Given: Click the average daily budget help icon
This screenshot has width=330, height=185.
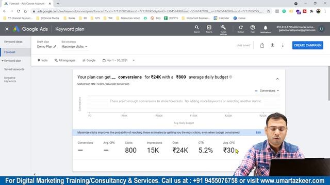Looking at the screenshot, I should pyautogui.click(x=230, y=77).
